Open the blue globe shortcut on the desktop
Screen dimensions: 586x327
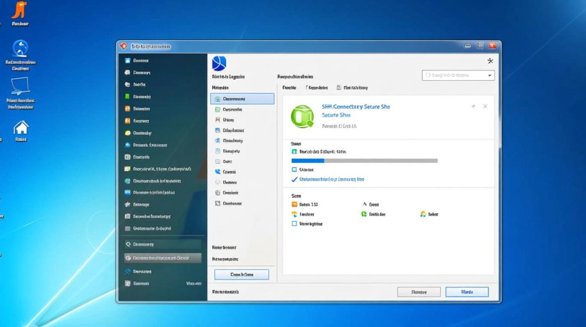[x=20, y=49]
